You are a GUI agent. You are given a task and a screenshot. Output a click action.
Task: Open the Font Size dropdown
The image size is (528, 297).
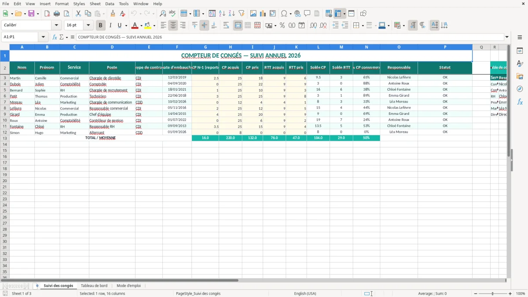tap(88, 26)
